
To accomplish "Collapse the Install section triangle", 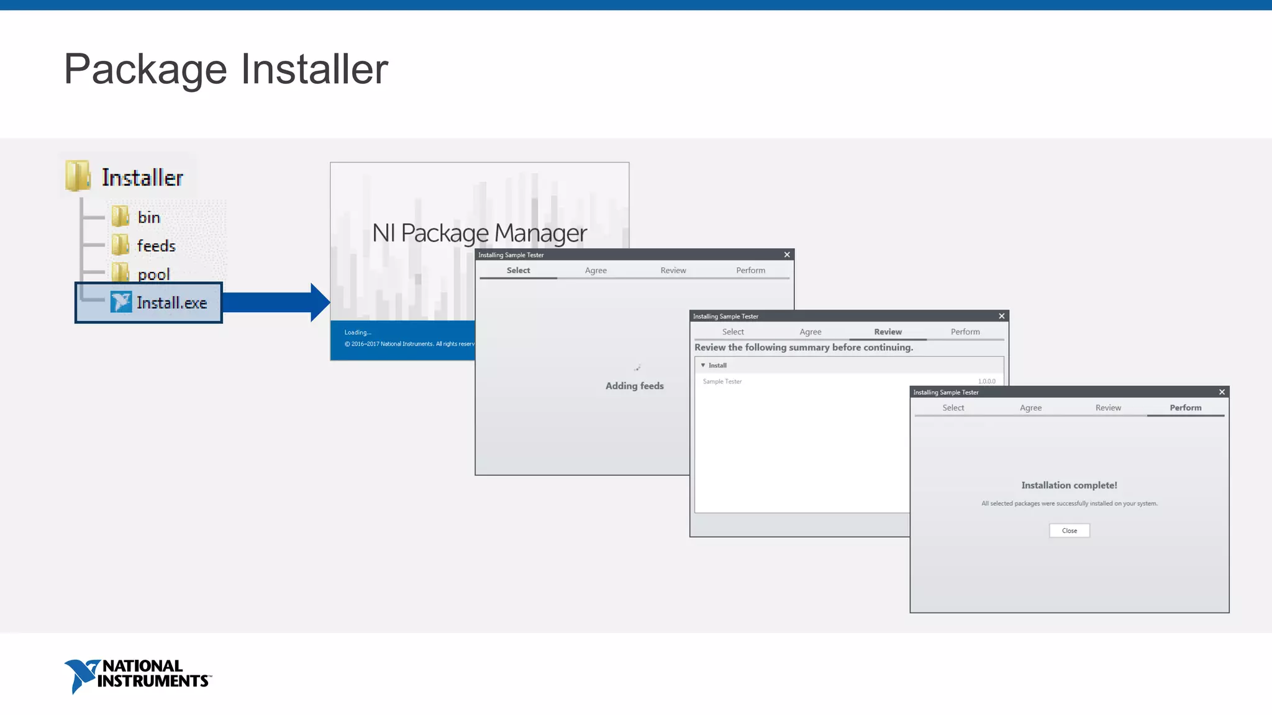I will [702, 365].
